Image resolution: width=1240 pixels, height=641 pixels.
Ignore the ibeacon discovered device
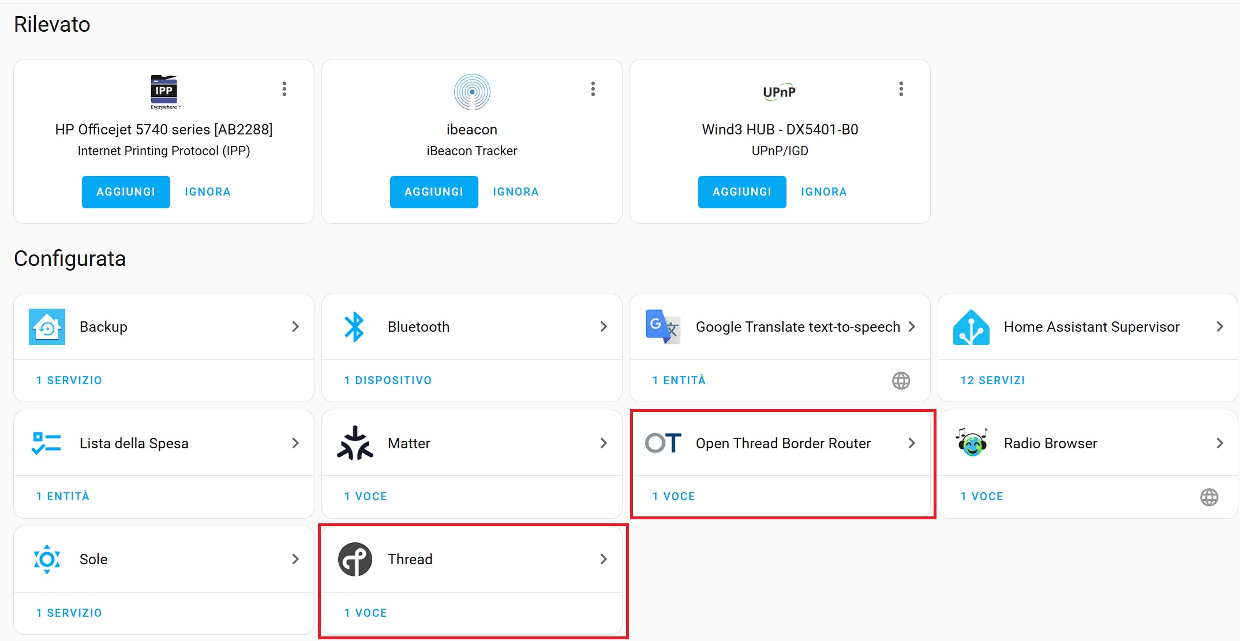(x=516, y=192)
